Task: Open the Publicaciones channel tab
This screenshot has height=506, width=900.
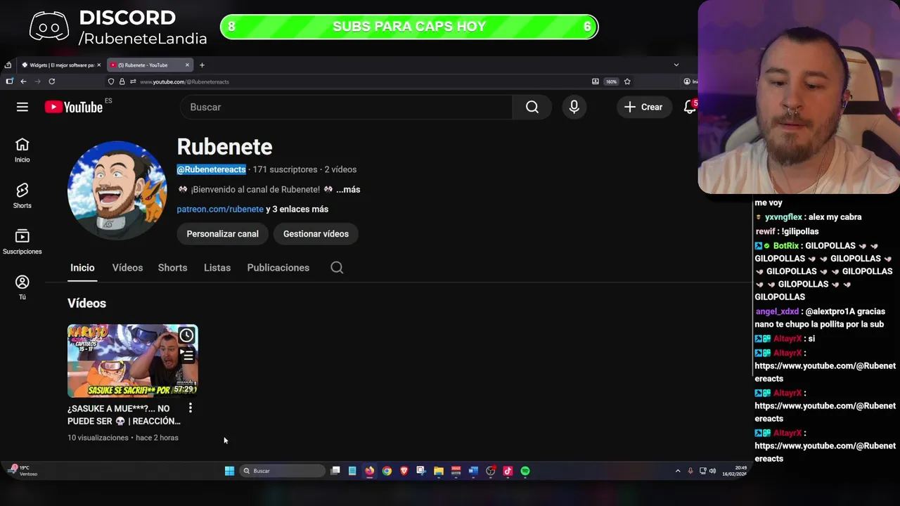Action: pyautogui.click(x=278, y=268)
